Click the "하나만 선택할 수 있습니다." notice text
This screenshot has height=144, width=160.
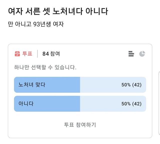(45, 67)
